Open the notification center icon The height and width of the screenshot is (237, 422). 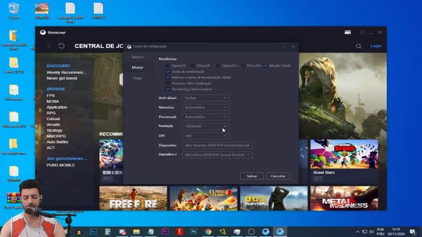(x=413, y=232)
